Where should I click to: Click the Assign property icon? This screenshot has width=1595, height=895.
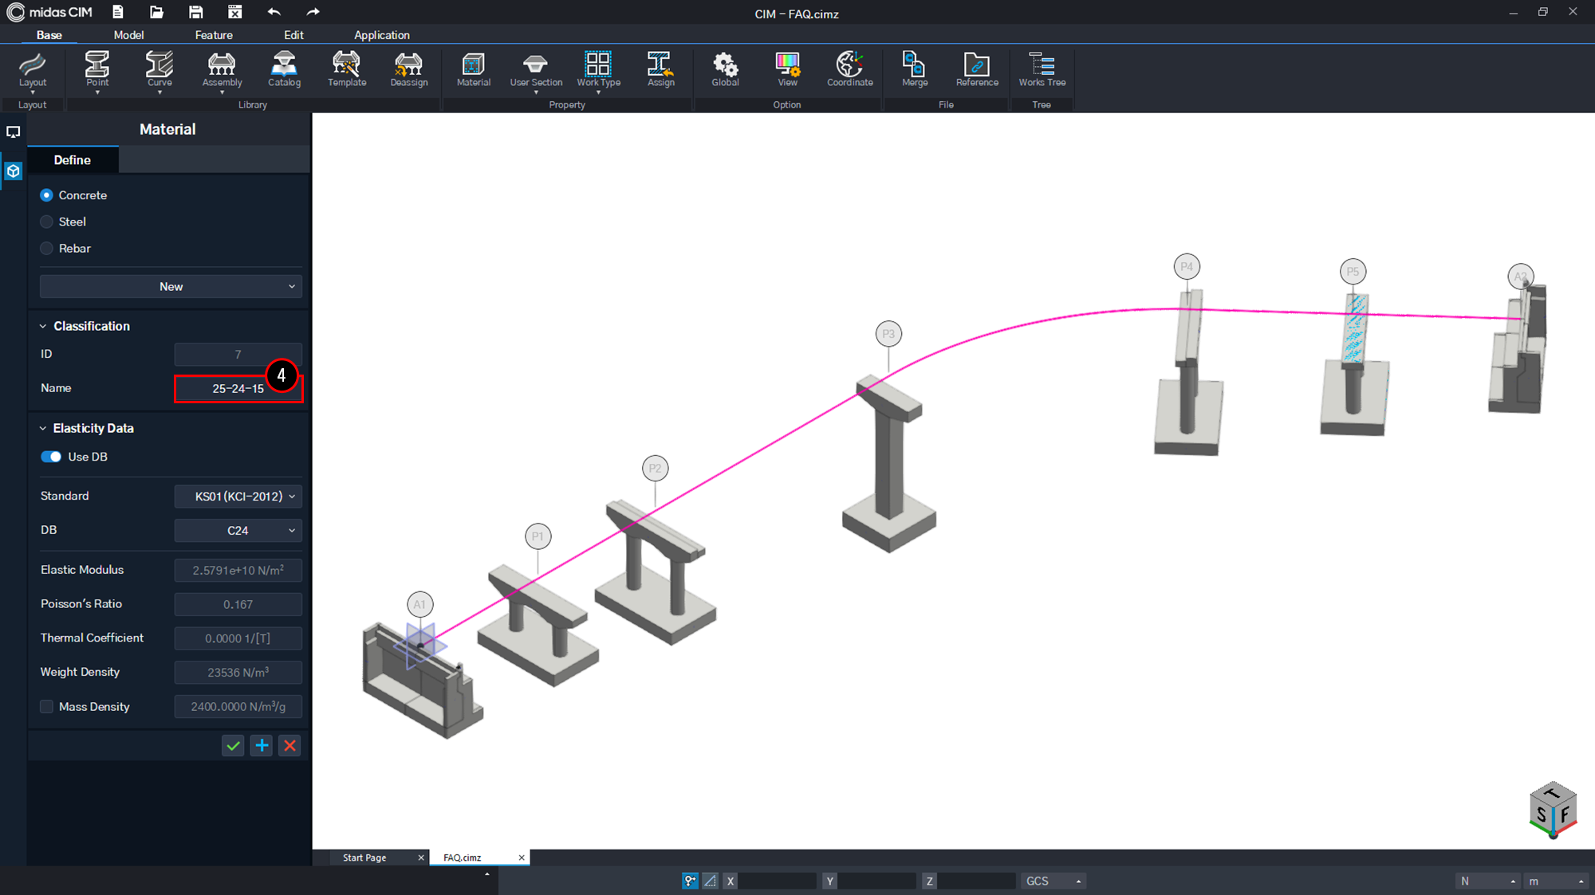click(x=660, y=70)
